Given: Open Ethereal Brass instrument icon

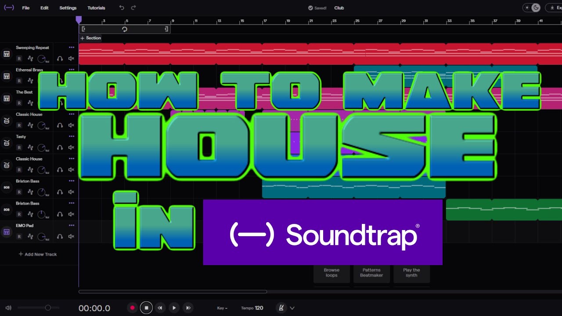Looking at the screenshot, I should pyautogui.click(x=7, y=76).
